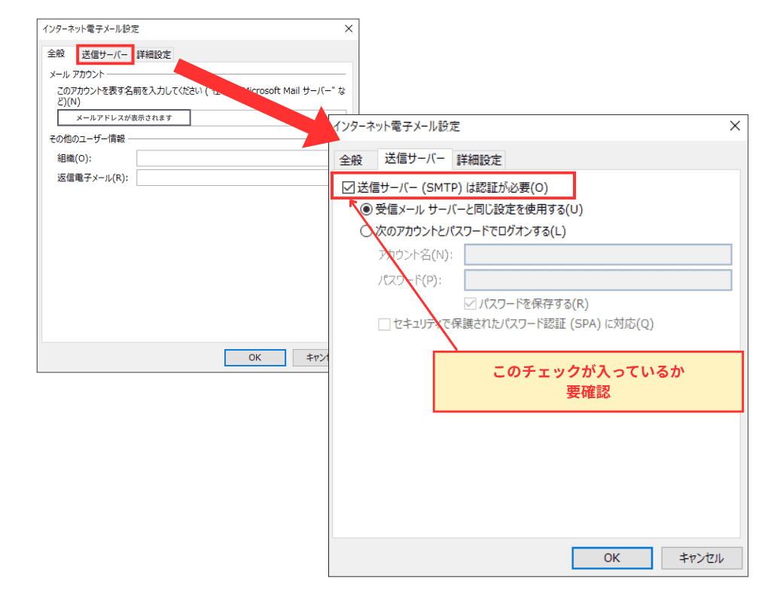The image size is (771, 602).
Task: Switch to 詳細設定 tab in back dialog
Action: coord(154,54)
